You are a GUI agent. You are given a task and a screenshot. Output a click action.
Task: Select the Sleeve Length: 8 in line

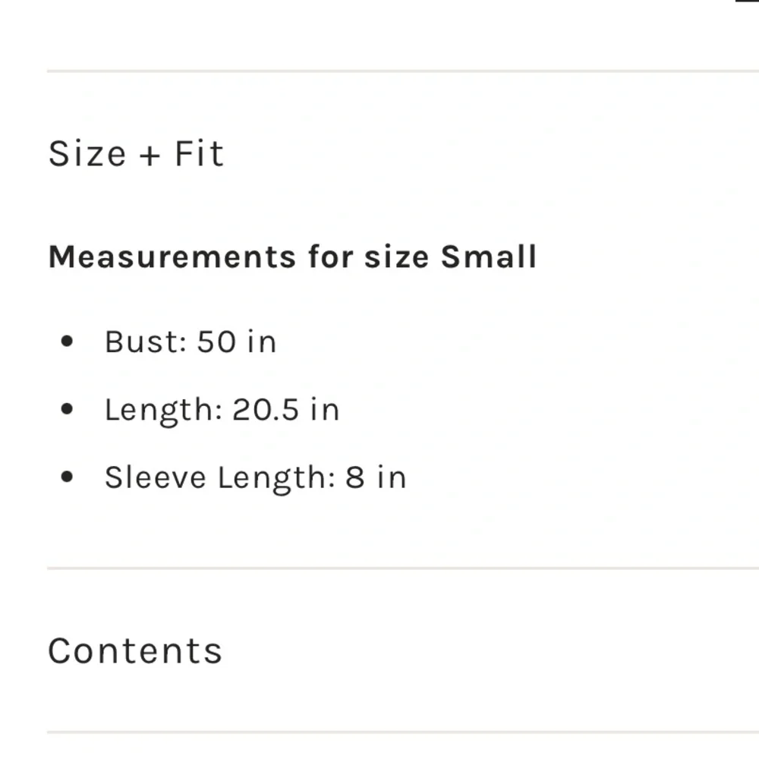coord(255,478)
